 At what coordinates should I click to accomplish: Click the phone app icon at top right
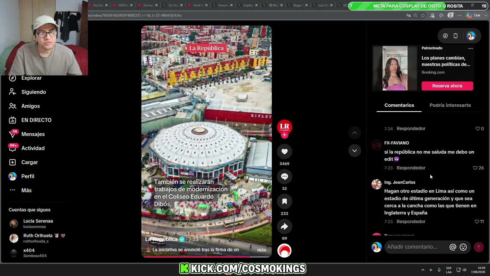coord(456,36)
